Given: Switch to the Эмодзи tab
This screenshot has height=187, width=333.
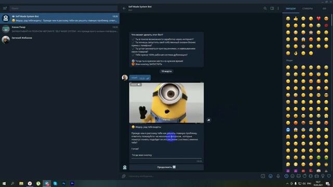Looking at the screenshot, I should pyautogui.click(x=290, y=8).
